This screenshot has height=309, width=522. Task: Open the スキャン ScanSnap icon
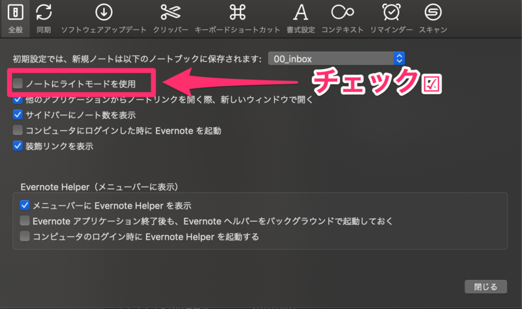[x=433, y=12]
